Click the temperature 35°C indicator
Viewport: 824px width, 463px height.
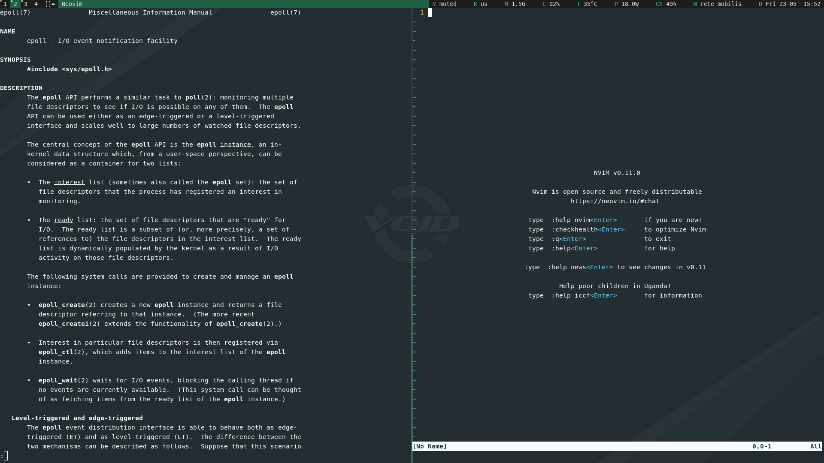pyautogui.click(x=587, y=4)
